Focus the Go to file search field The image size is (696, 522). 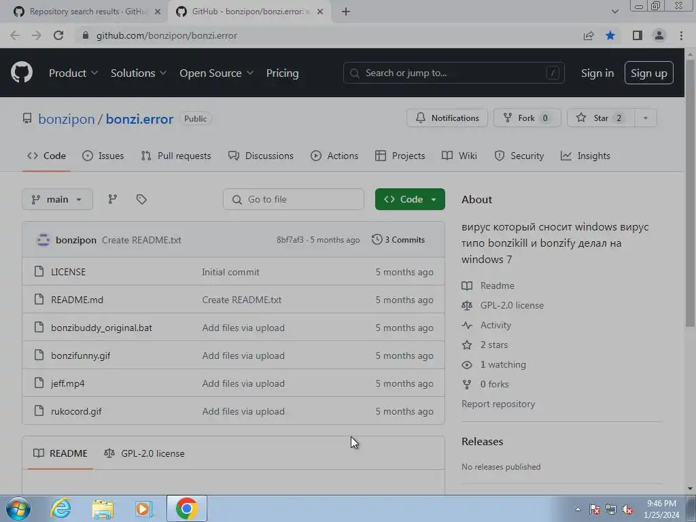click(294, 199)
